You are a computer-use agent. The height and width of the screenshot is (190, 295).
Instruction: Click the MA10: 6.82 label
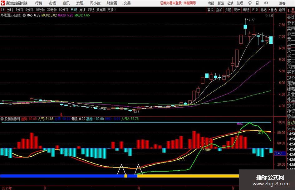[49, 15]
